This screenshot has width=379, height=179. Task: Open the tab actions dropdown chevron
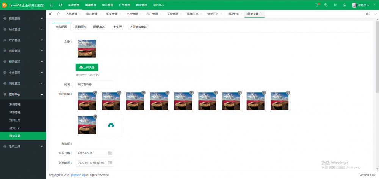pyautogui.click(x=375, y=14)
